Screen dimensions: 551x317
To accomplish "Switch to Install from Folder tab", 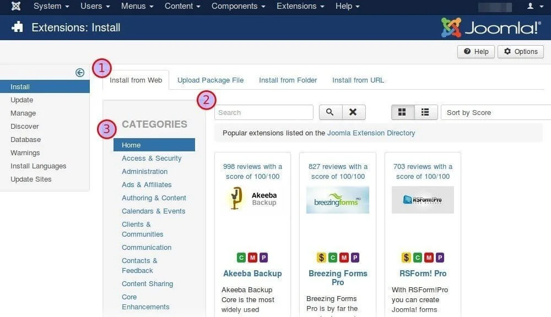I will pyautogui.click(x=288, y=80).
